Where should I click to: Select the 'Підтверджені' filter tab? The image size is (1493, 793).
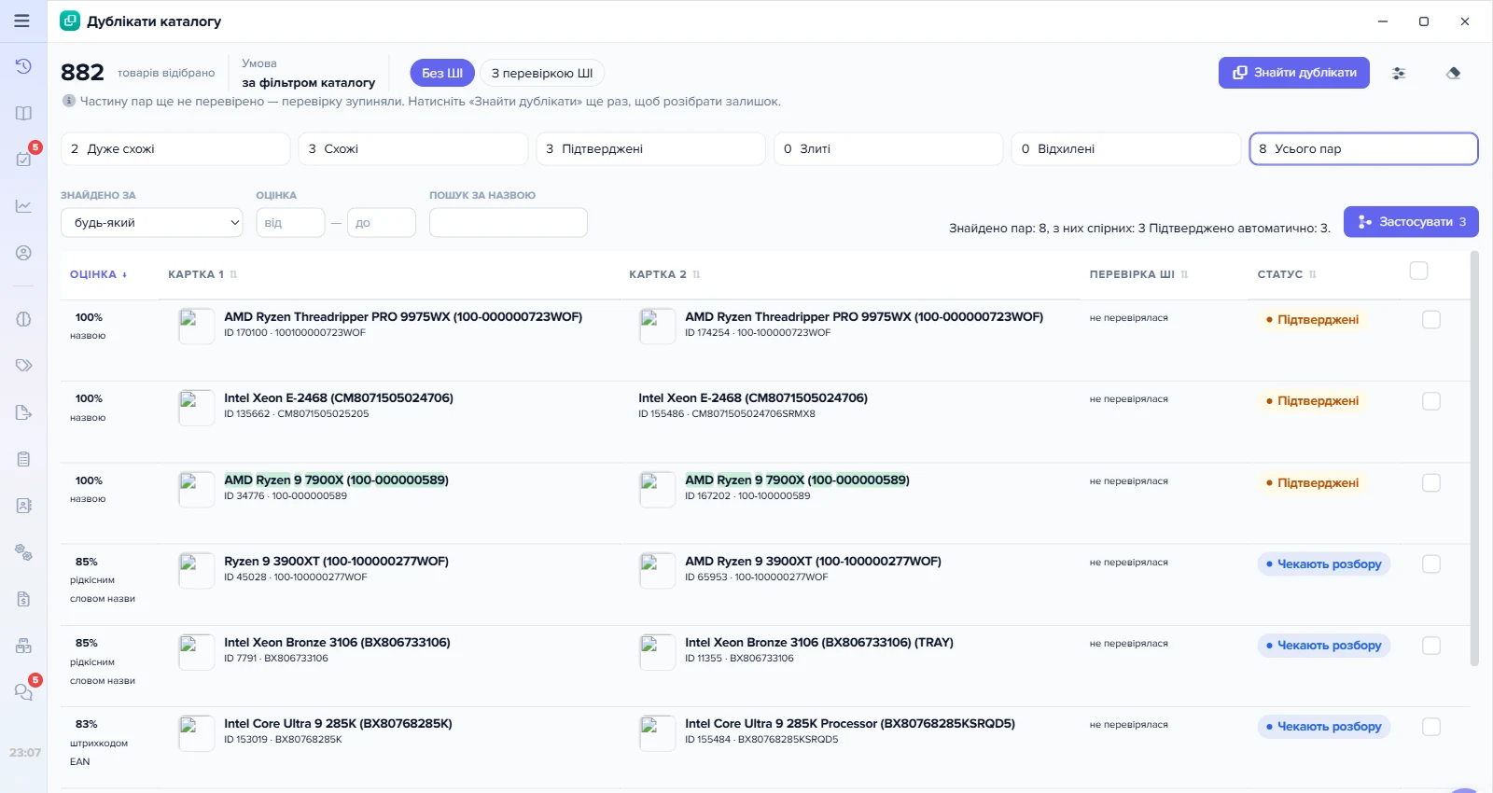[650, 148]
